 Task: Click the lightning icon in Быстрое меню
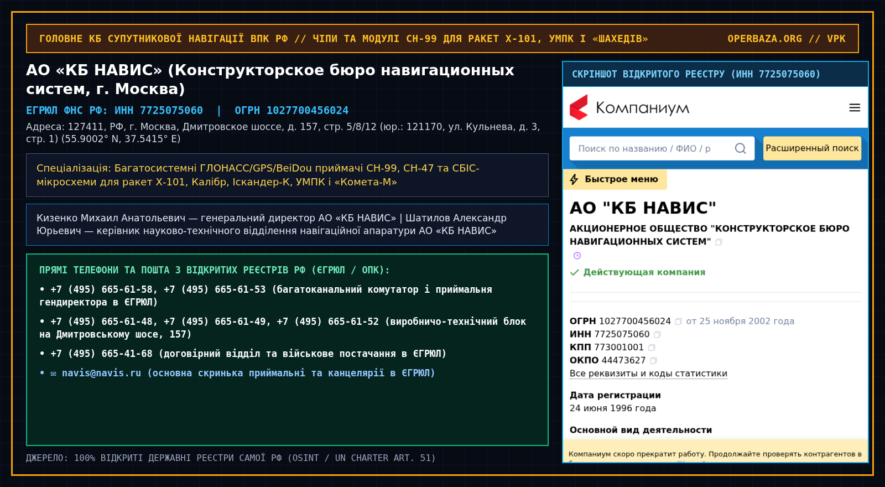tap(574, 179)
